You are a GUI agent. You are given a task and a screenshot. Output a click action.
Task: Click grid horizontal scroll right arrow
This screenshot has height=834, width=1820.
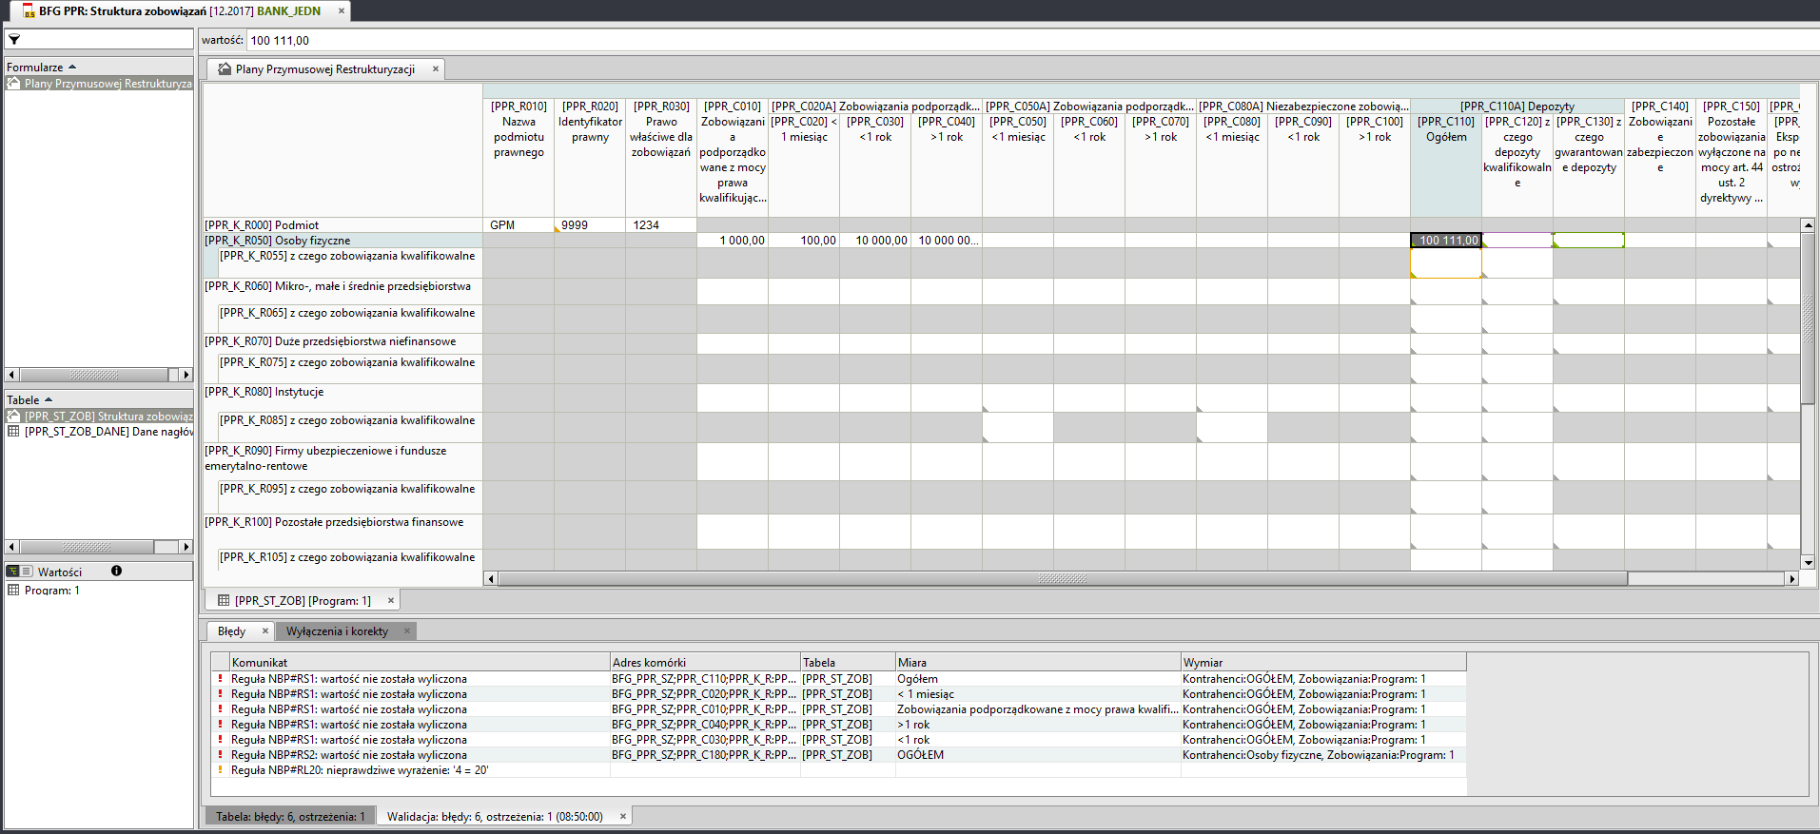coord(1792,578)
